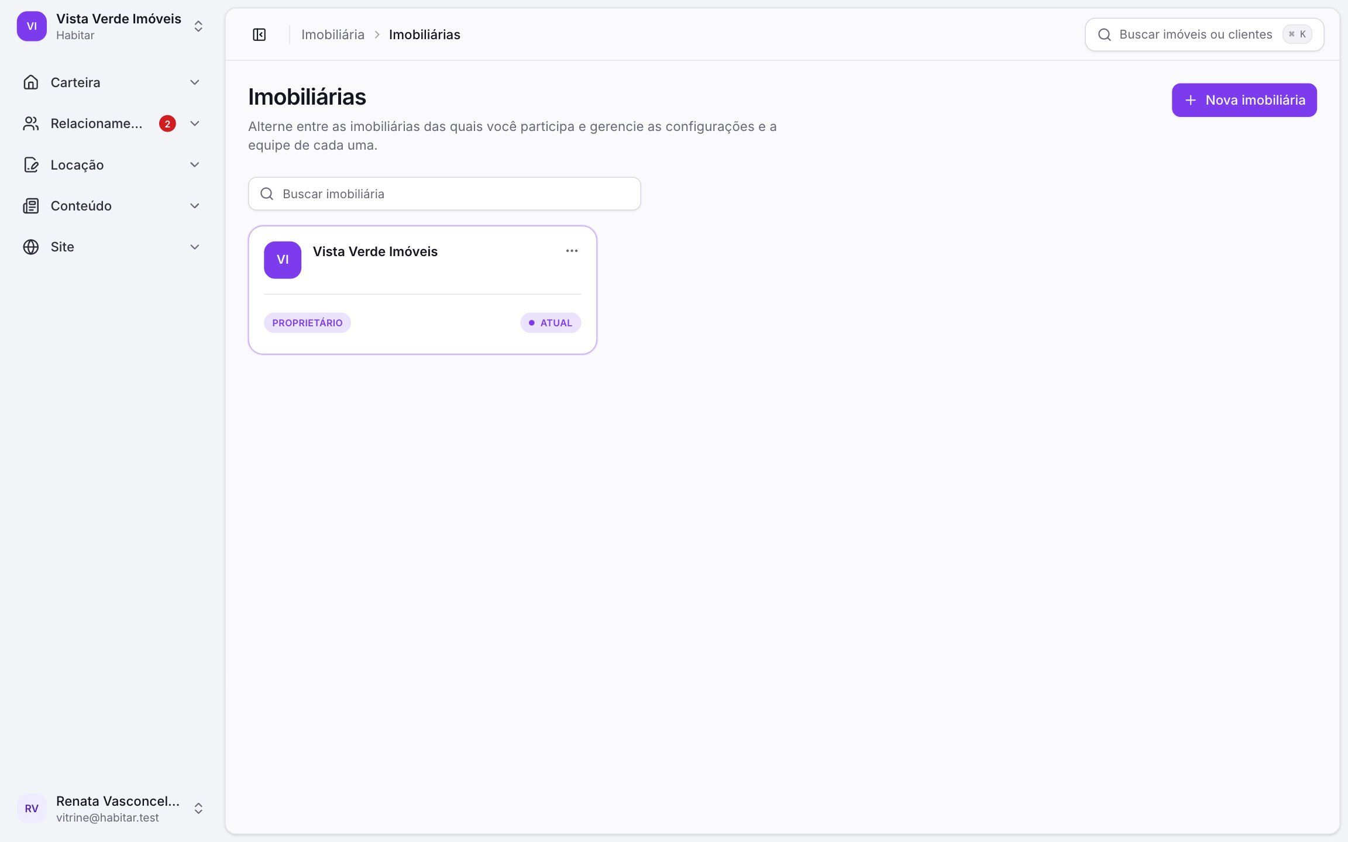Open the Vista Verde Imóveis workspace switcher
The height and width of the screenshot is (842, 1348).
(111, 26)
